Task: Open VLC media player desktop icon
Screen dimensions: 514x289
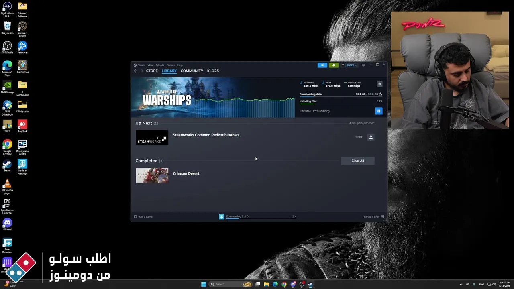Action: coord(7,187)
